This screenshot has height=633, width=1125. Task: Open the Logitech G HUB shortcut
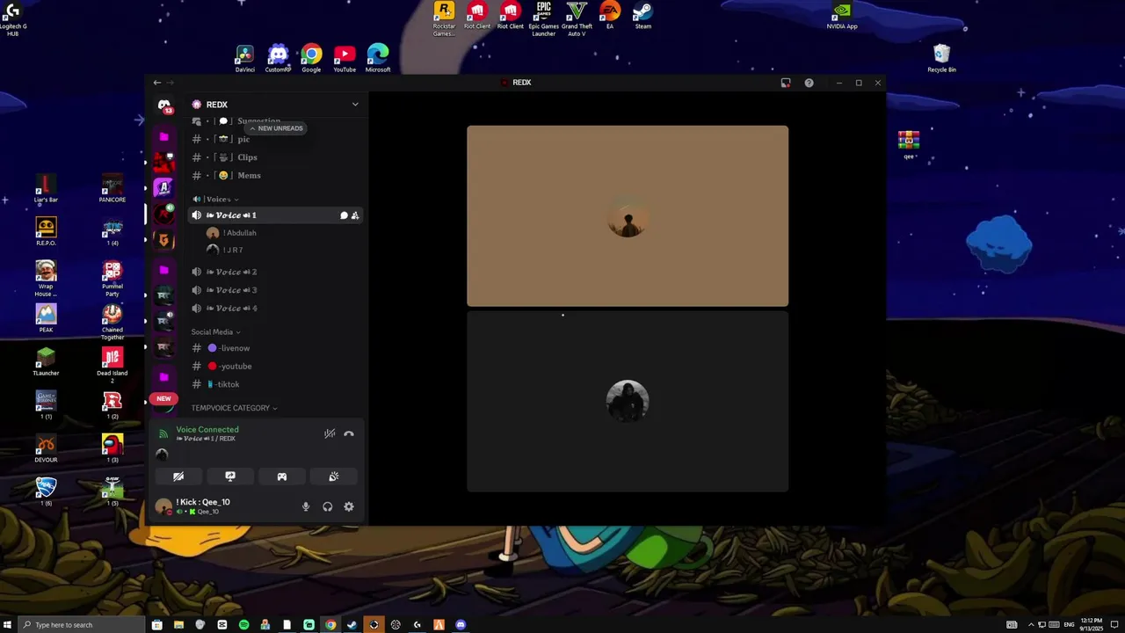(x=12, y=19)
